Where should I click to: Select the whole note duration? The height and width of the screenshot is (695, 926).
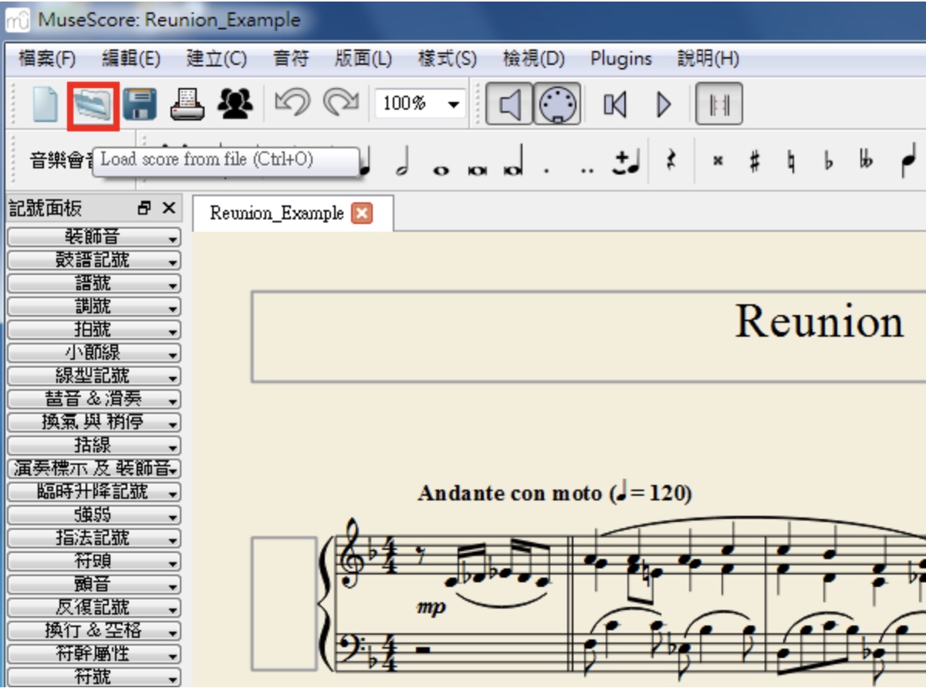tap(441, 169)
